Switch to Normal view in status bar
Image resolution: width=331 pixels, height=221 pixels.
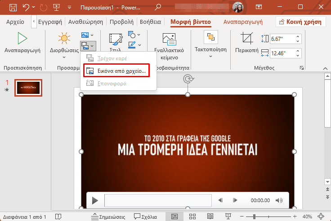click(174, 217)
